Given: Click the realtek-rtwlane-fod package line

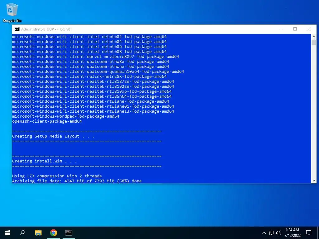Looking at the screenshot, I should pyautogui.click(x=91, y=101).
